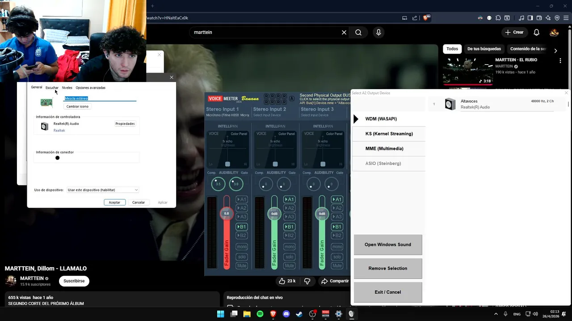Screen dimensions: 572x321
Task: Open the Opciones avanzadas tab
Action: coord(90,88)
